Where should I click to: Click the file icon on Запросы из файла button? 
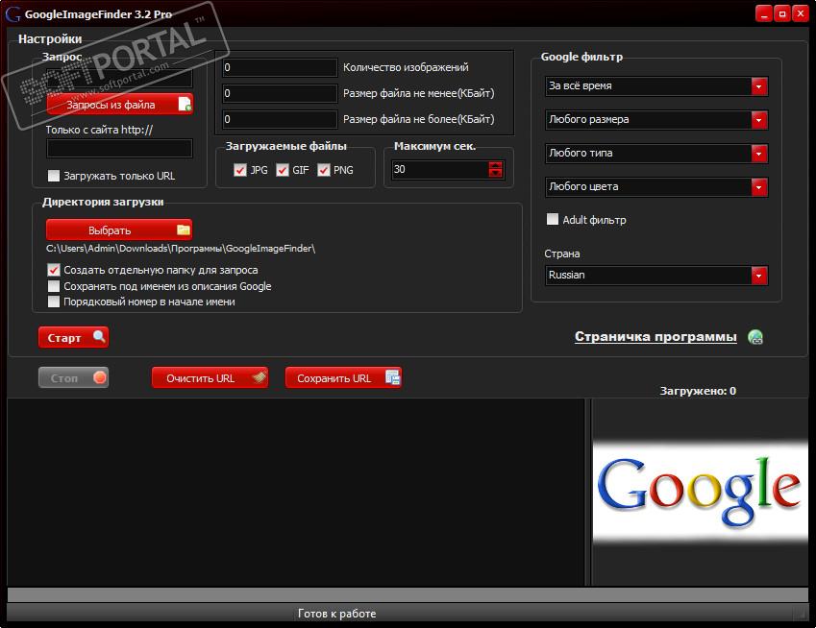(185, 104)
